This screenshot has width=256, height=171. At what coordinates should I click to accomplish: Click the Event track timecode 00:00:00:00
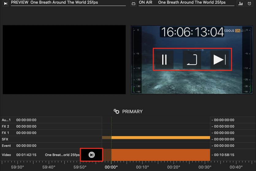coord(26,146)
